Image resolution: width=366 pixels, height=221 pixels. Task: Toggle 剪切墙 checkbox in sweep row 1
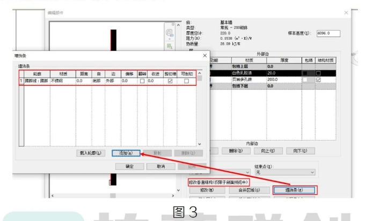pos(170,81)
